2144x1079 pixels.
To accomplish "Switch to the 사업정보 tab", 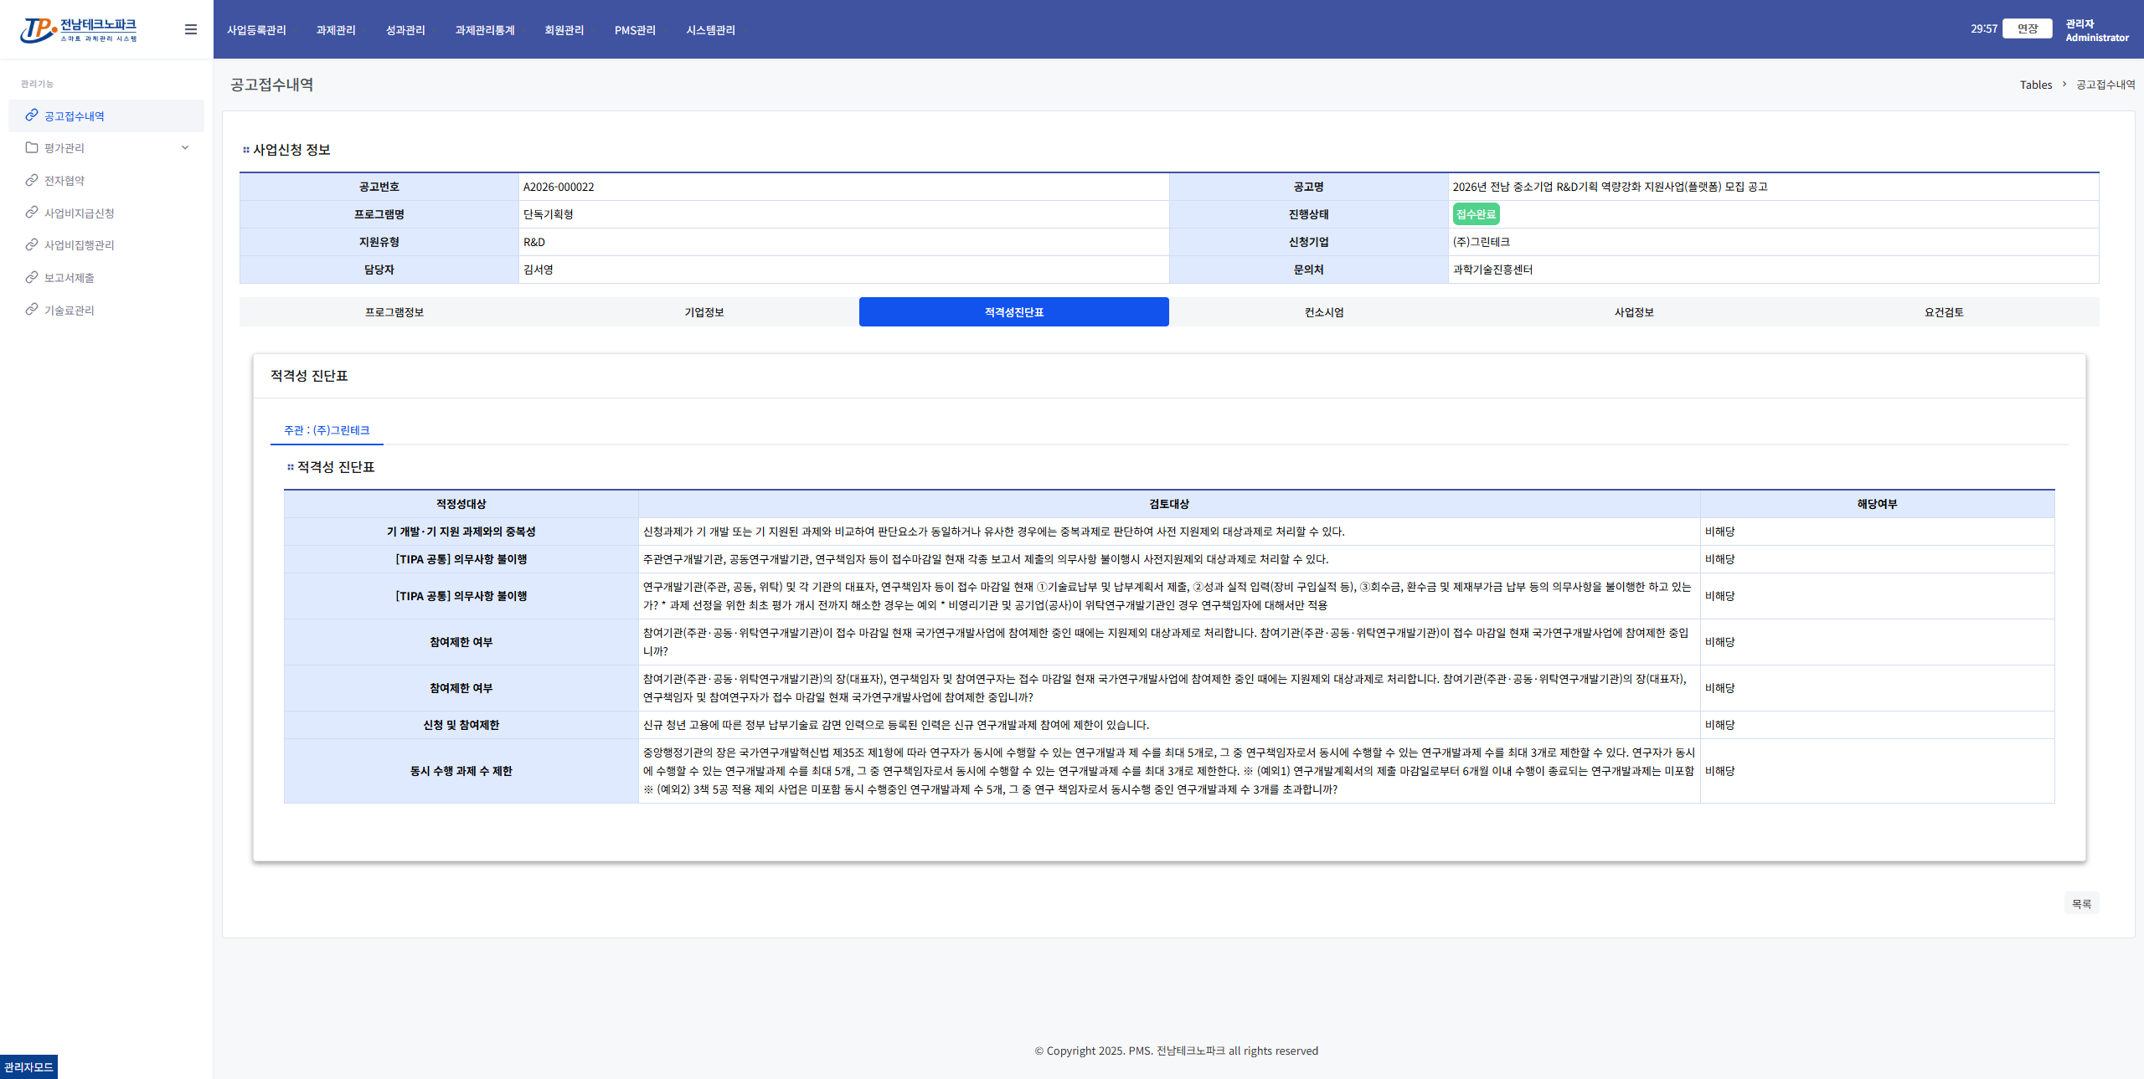I will coord(1634,312).
